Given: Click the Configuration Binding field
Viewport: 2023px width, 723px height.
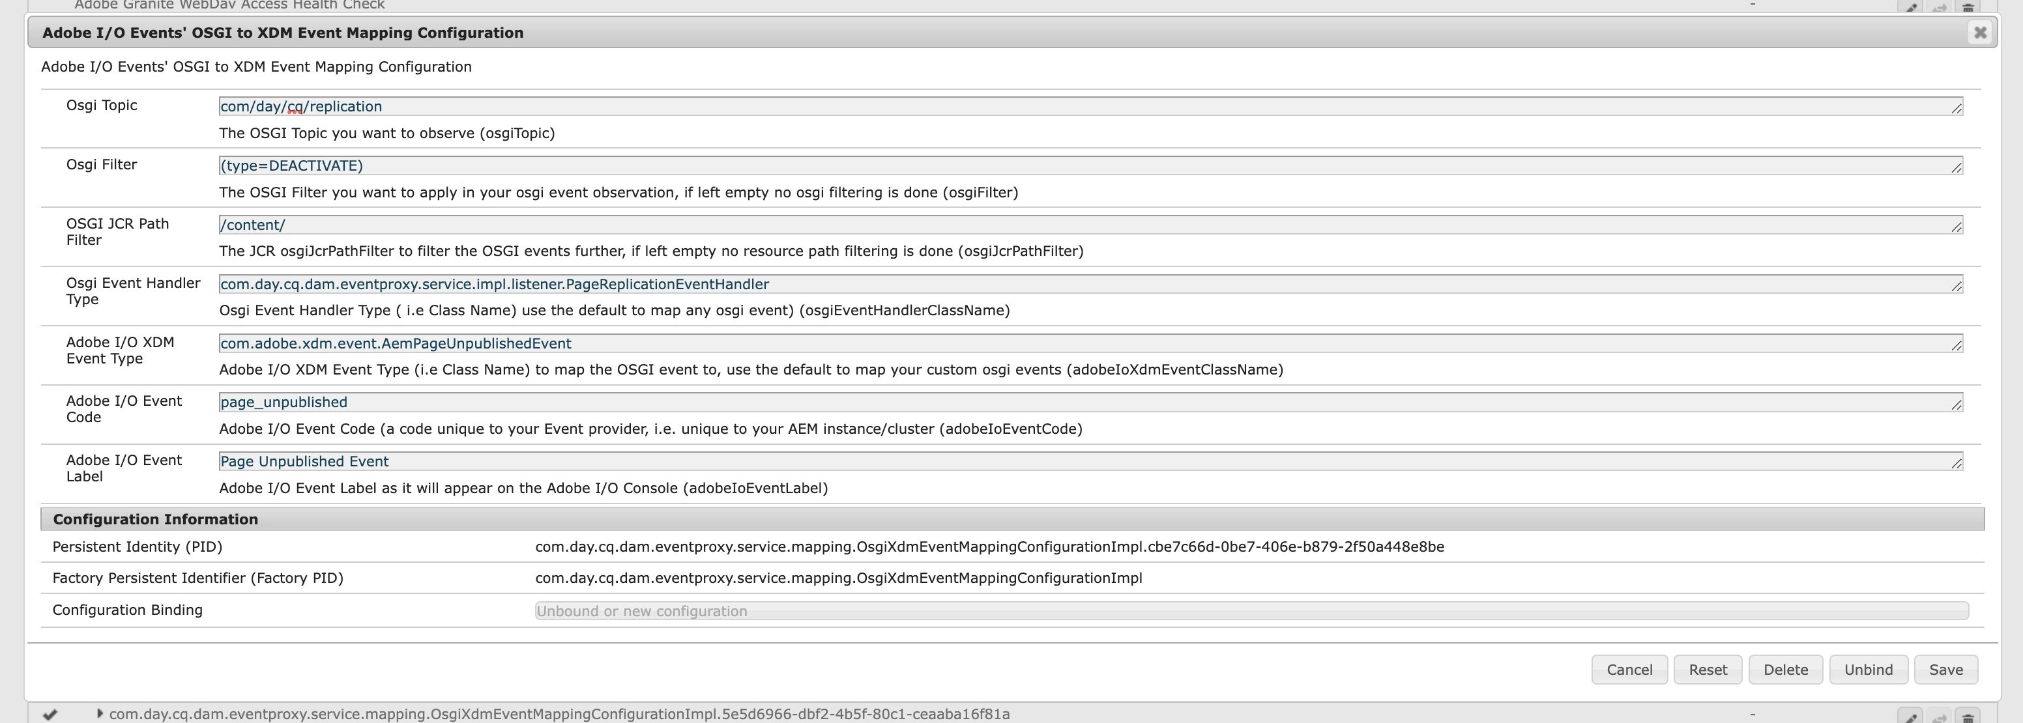Looking at the screenshot, I should pos(1250,611).
